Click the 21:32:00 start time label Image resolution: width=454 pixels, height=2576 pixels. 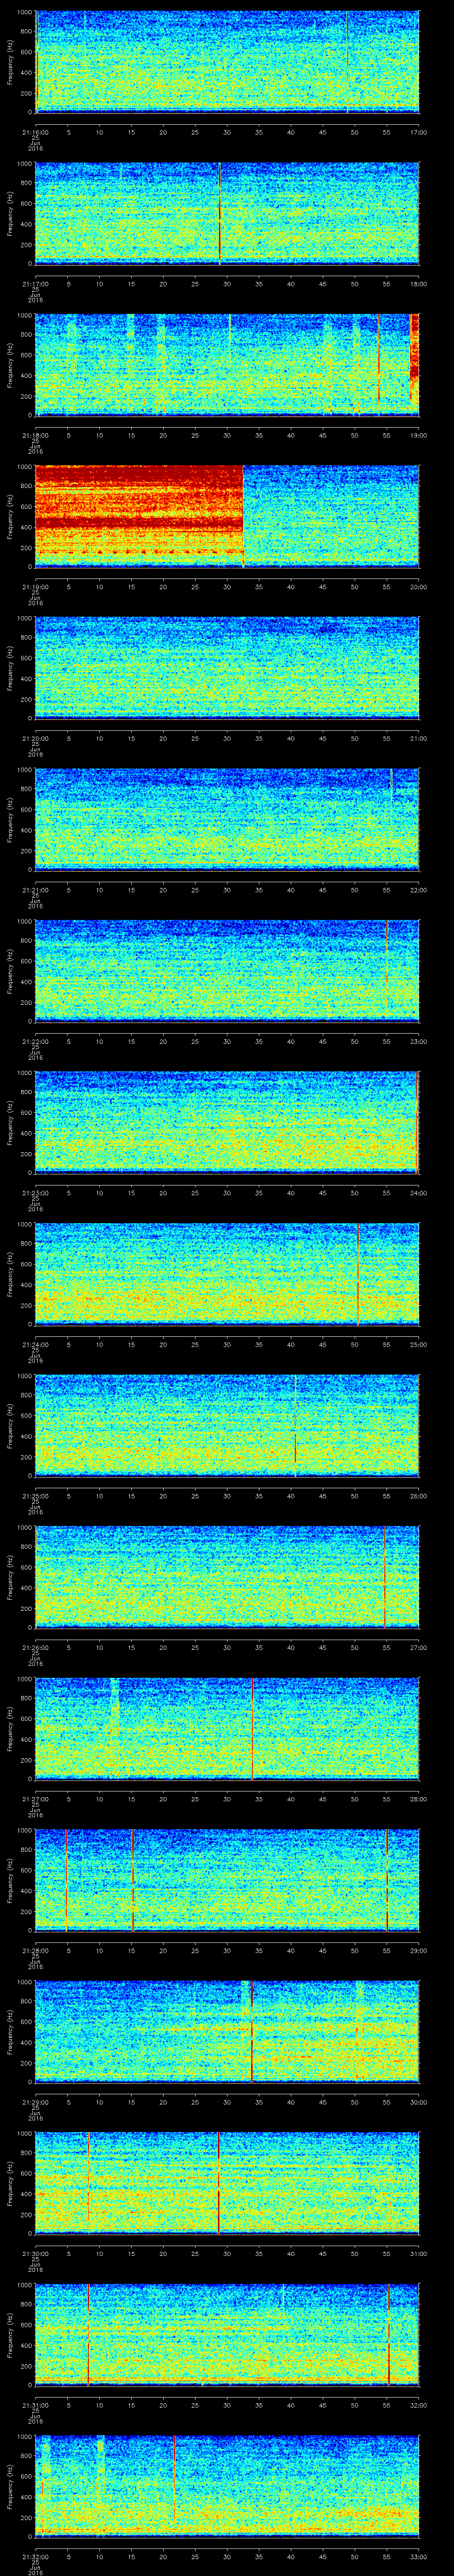[35, 2556]
